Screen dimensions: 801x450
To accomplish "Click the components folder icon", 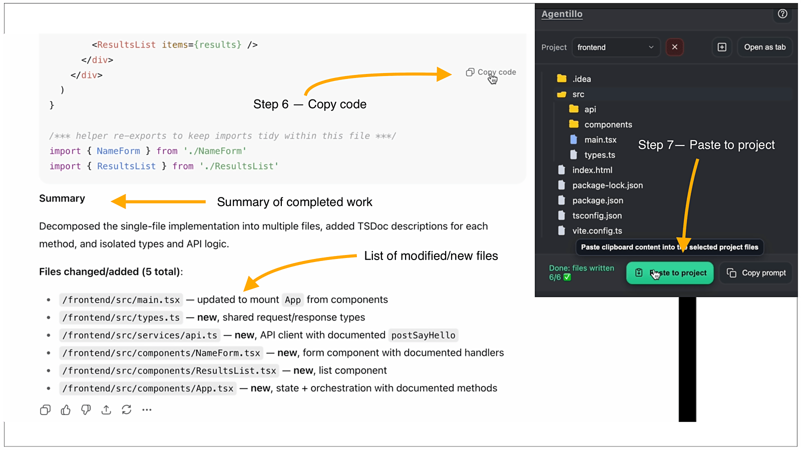I will [x=574, y=124].
